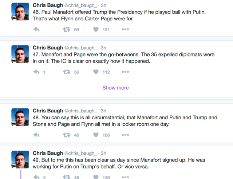Reply to tweet 48 about locker room

click(36, 135)
